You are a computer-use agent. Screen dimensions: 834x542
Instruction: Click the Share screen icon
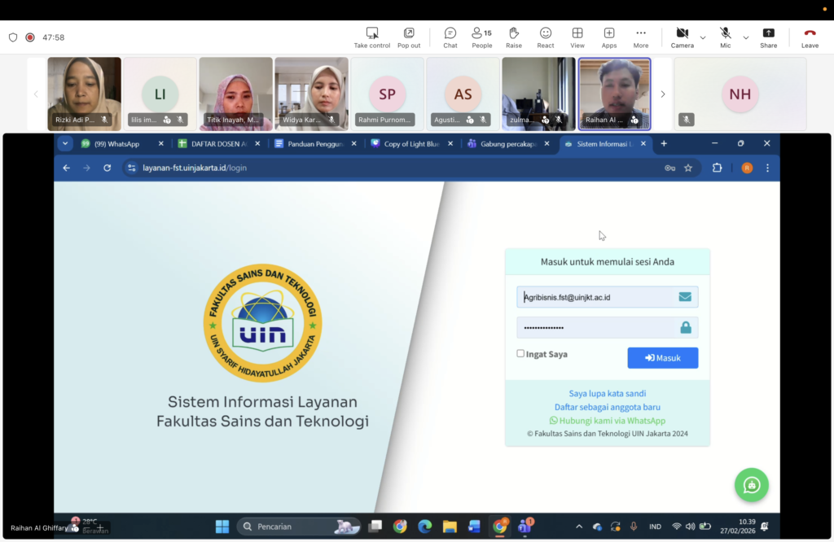click(768, 37)
